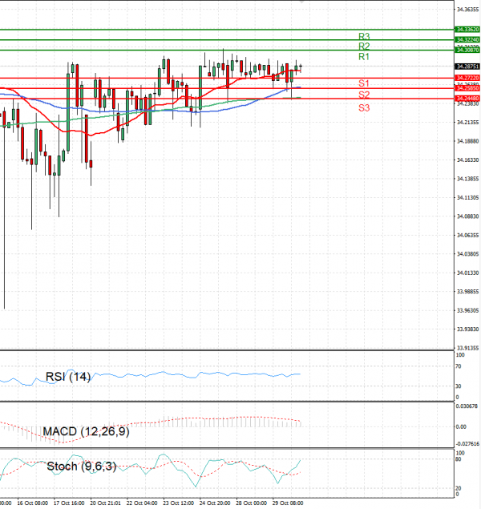
Task: Select the green 34.33620 price tag
Action: (x=467, y=30)
